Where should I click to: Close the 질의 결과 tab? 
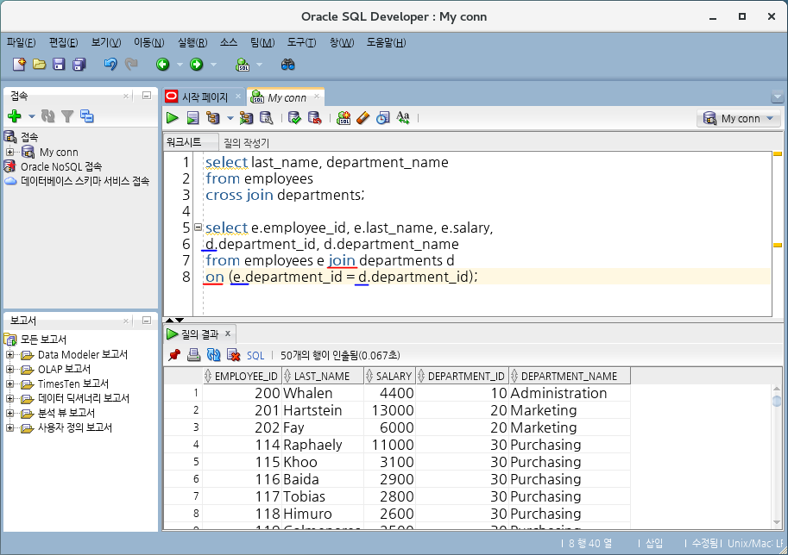(228, 334)
